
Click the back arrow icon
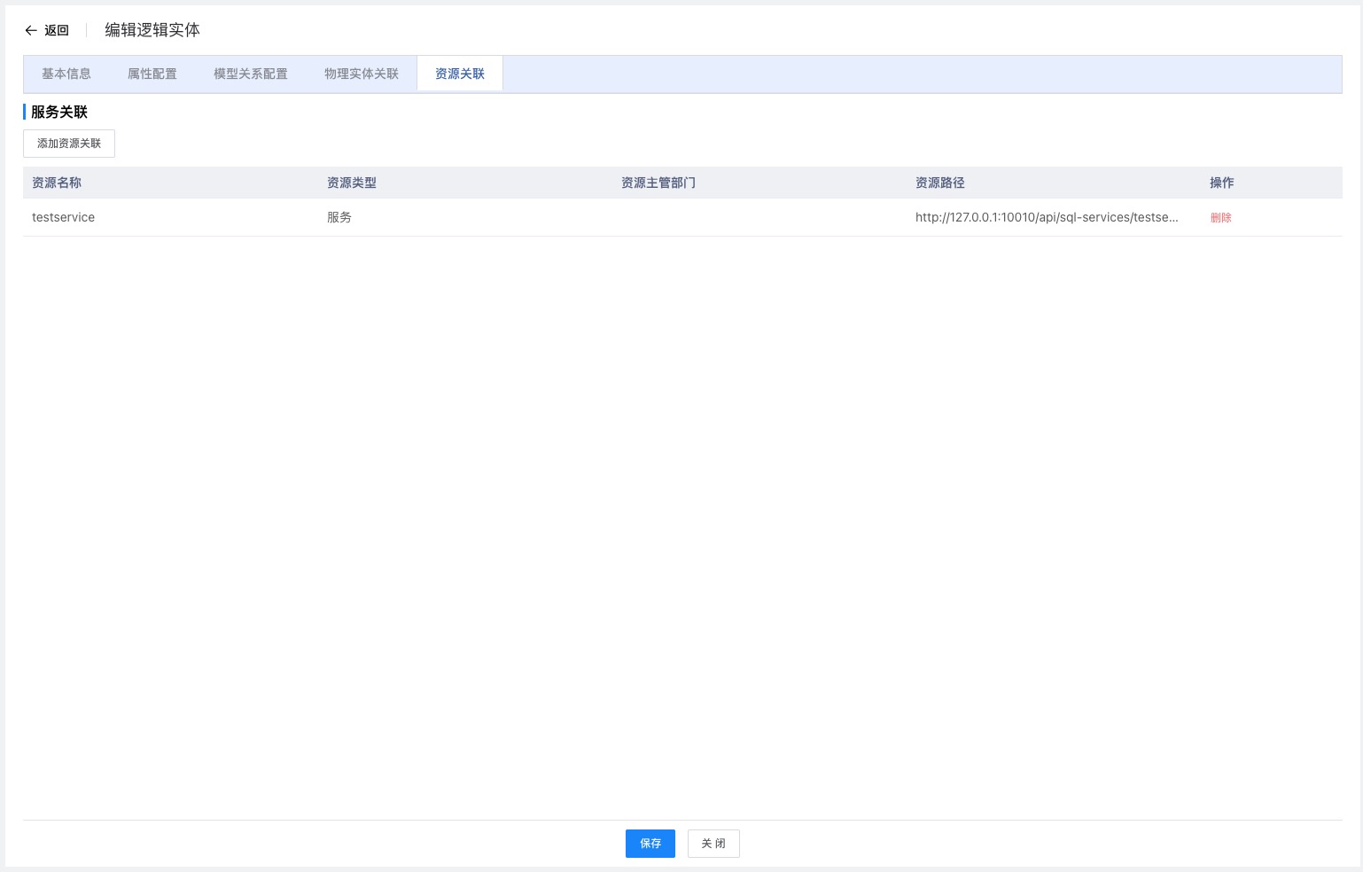pyautogui.click(x=31, y=30)
